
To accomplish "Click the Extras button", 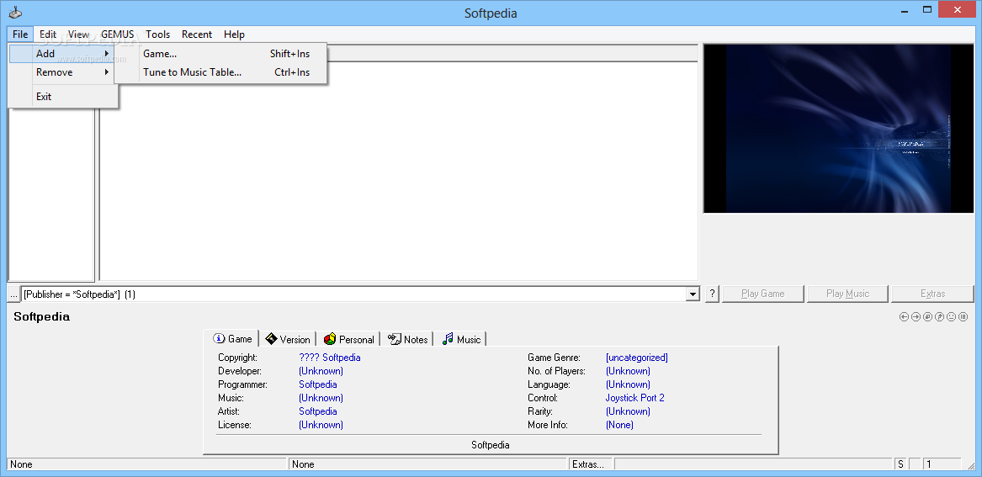I will point(932,294).
